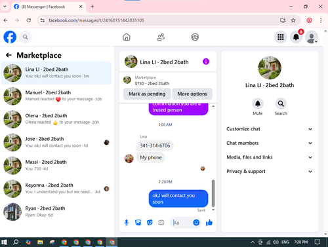Image resolution: width=328 pixels, height=247 pixels.
Task: Expand the Customize chat section
Action: tap(270, 129)
